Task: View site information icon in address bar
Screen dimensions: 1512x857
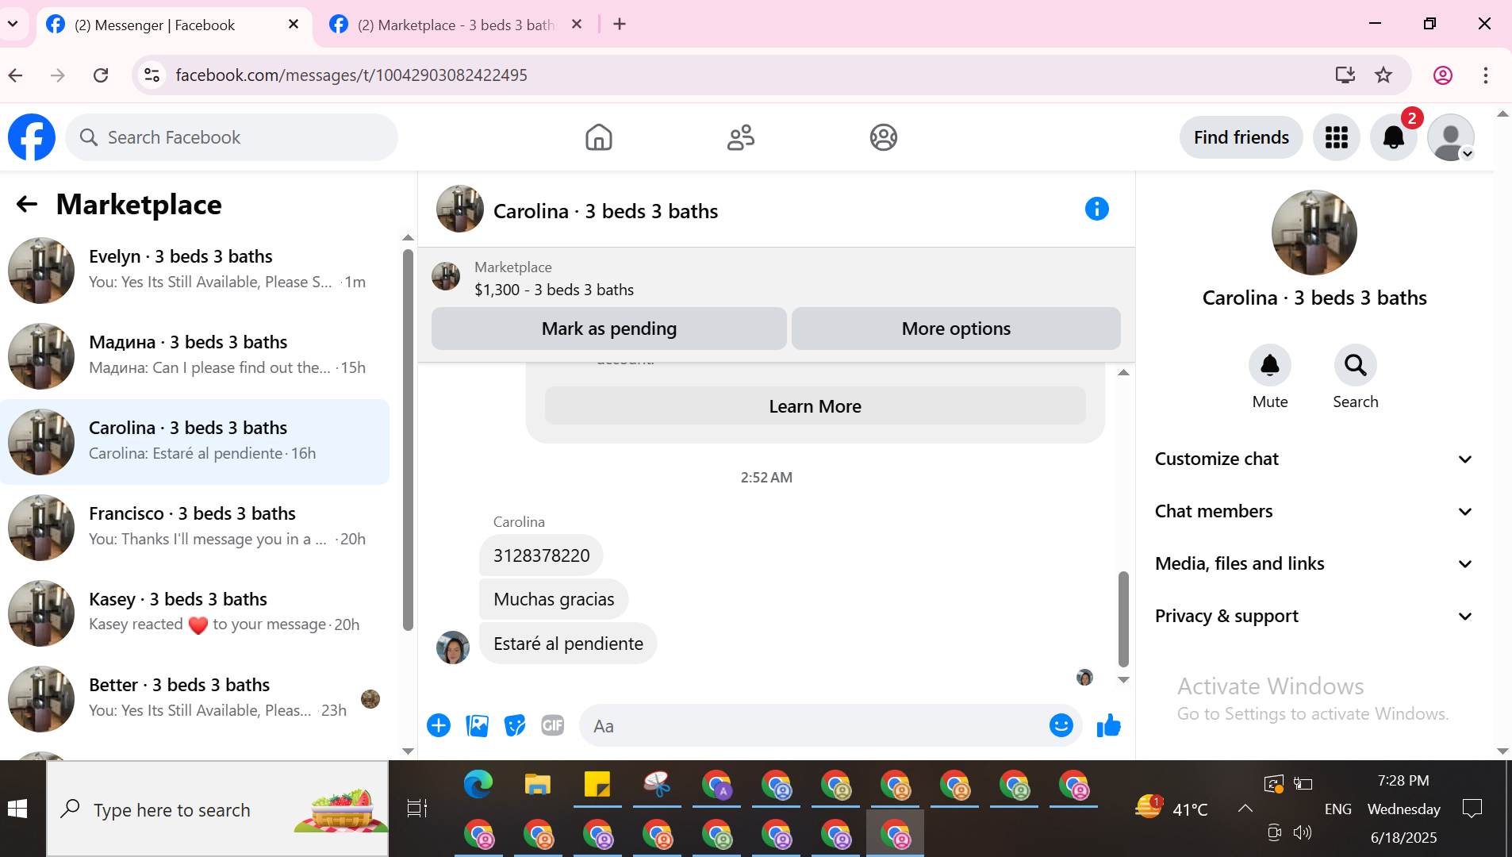Action: tap(152, 75)
